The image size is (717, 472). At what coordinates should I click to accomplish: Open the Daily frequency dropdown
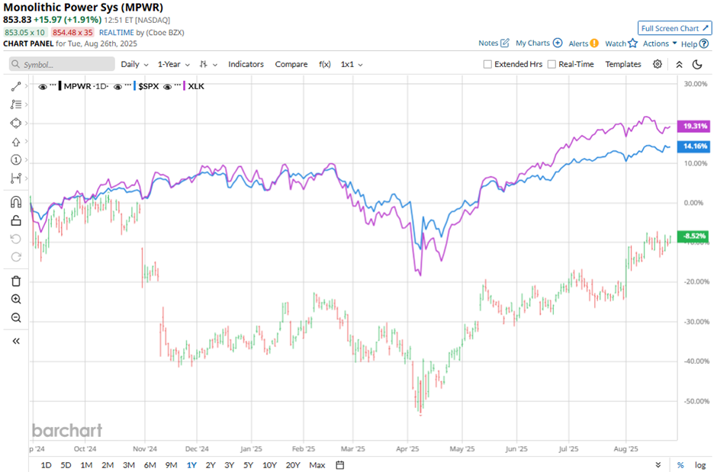pos(134,64)
